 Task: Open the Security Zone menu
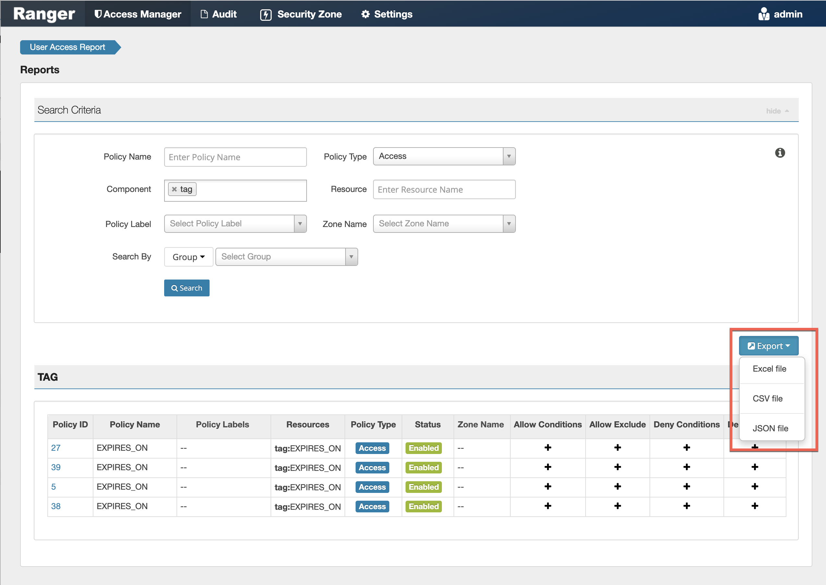pyautogui.click(x=301, y=14)
